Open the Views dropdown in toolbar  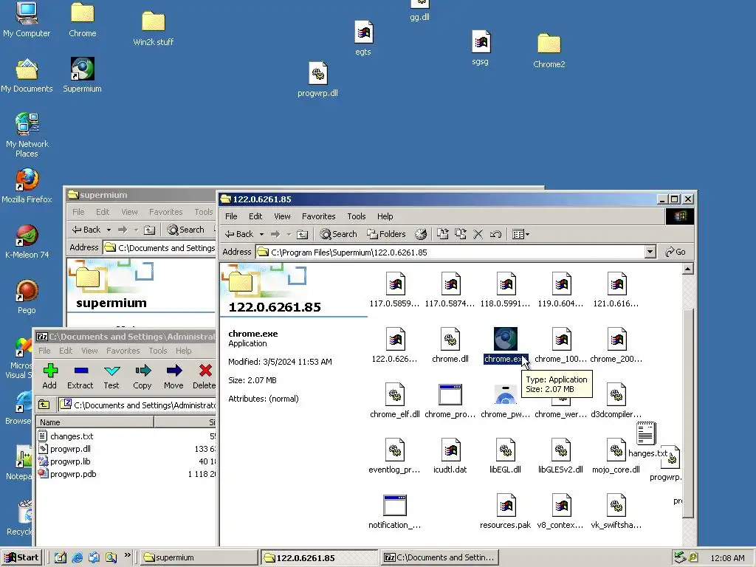coord(520,234)
